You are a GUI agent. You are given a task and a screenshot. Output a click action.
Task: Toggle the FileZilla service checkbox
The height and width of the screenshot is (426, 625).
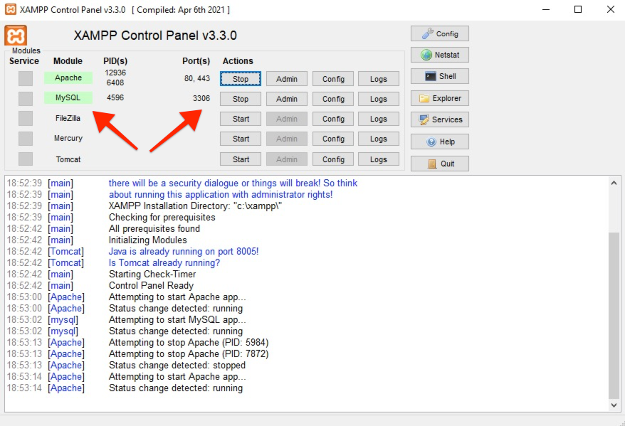point(26,118)
